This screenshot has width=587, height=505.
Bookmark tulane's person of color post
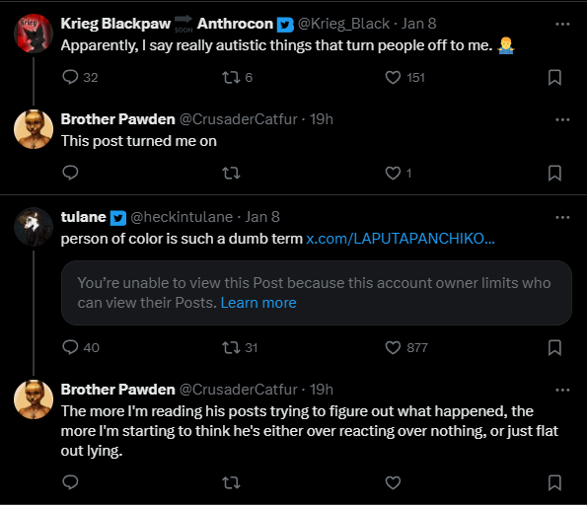[554, 347]
